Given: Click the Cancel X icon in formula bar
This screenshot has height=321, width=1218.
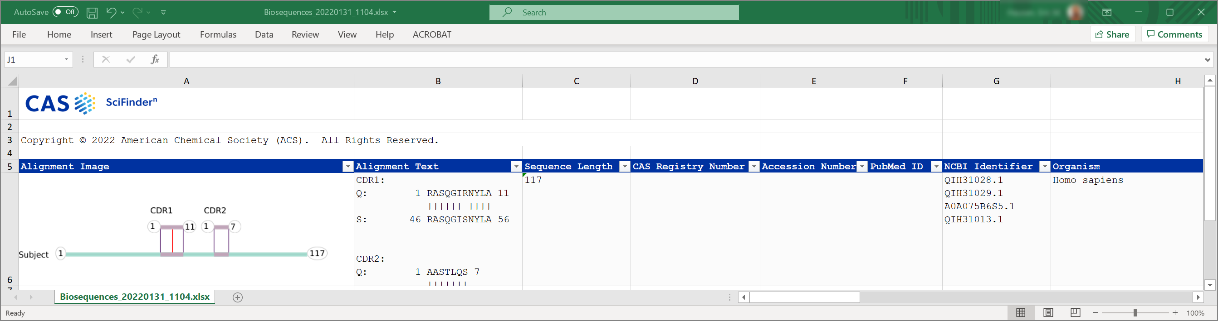Looking at the screenshot, I should click(105, 59).
